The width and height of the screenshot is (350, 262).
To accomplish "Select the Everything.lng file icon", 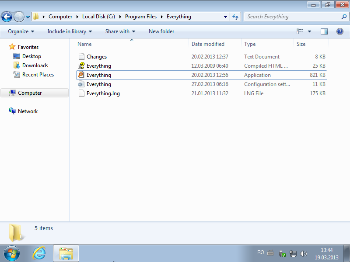I will tap(81, 93).
